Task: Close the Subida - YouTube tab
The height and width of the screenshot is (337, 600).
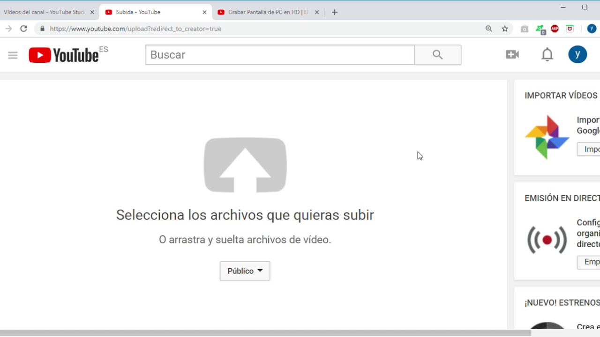Action: click(x=204, y=12)
